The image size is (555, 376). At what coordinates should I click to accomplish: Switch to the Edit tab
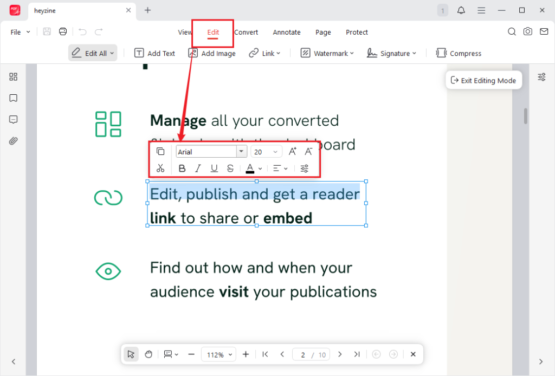pyautogui.click(x=213, y=32)
